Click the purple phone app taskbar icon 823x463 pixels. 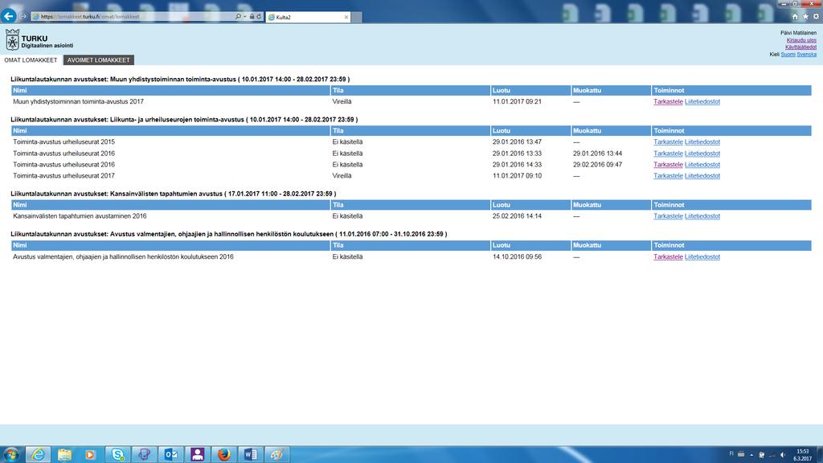pos(144,455)
